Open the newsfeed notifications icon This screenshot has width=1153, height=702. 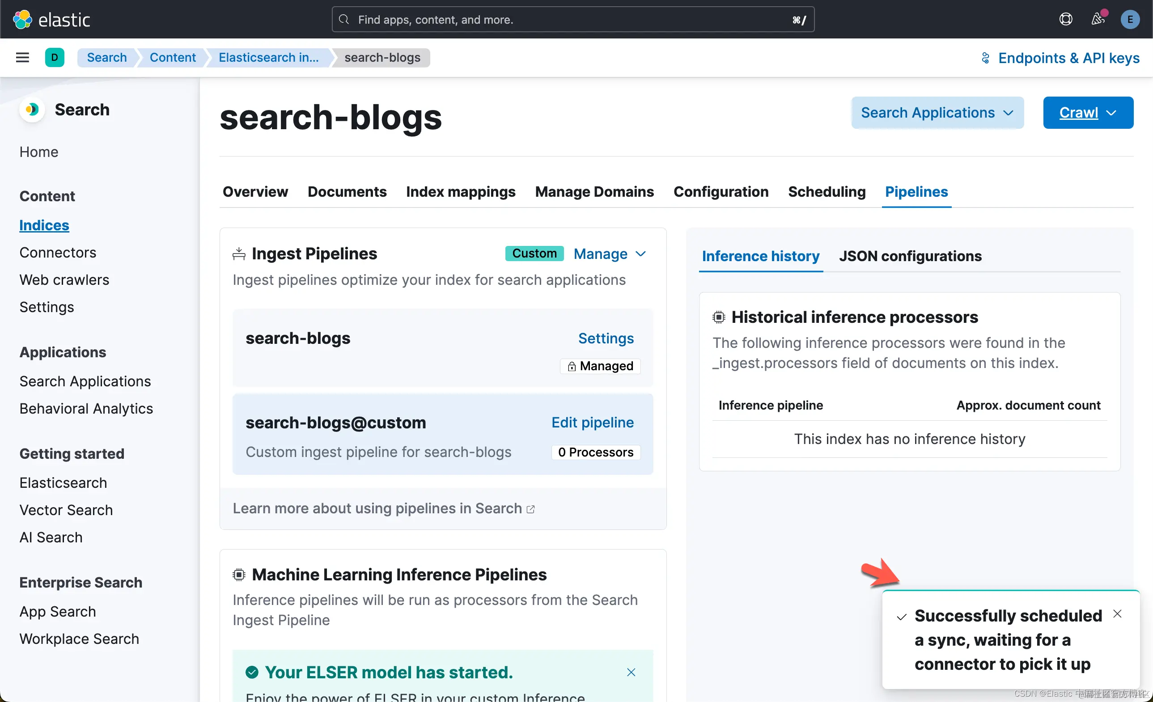1098,19
